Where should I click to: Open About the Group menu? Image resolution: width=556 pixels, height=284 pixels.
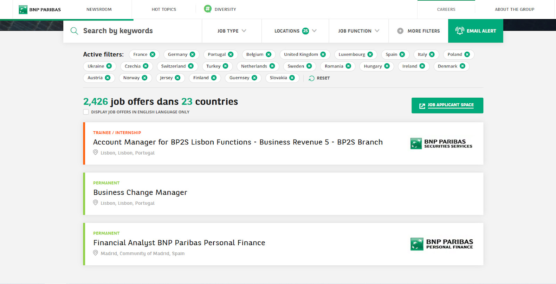pyautogui.click(x=515, y=9)
